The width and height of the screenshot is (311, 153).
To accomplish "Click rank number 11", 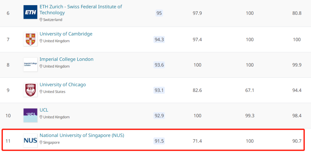I will coord(8,141).
